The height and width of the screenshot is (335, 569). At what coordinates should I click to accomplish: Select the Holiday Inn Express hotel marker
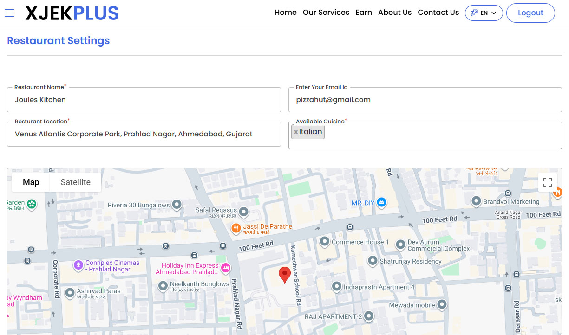226,267
